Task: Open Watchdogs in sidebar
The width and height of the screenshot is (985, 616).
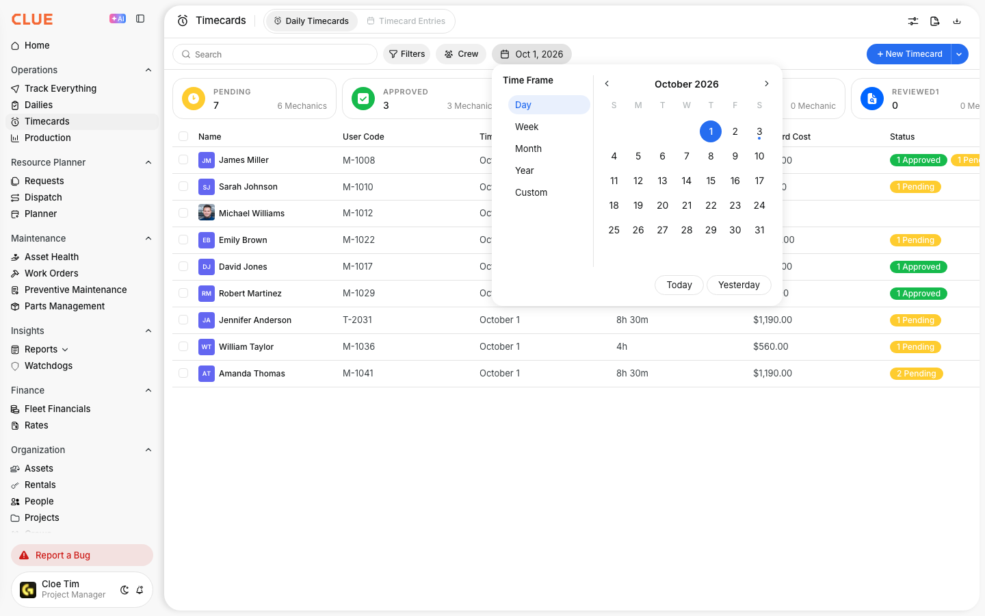Action: [x=82, y=365]
